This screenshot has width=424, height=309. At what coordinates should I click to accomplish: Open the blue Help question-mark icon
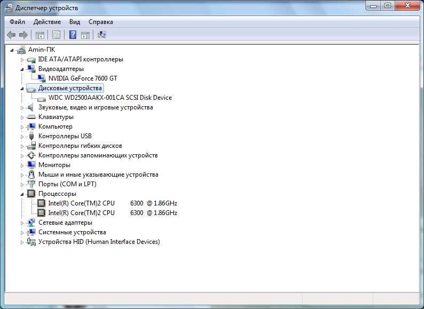tap(73, 35)
